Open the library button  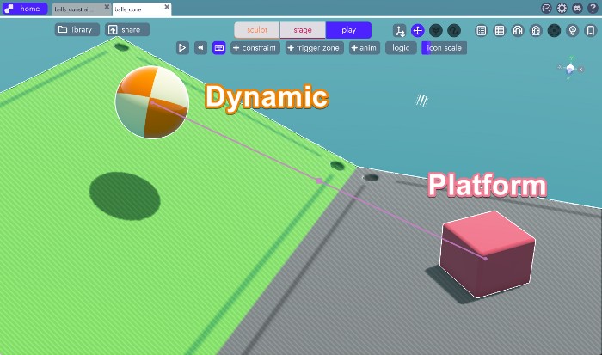coord(77,30)
